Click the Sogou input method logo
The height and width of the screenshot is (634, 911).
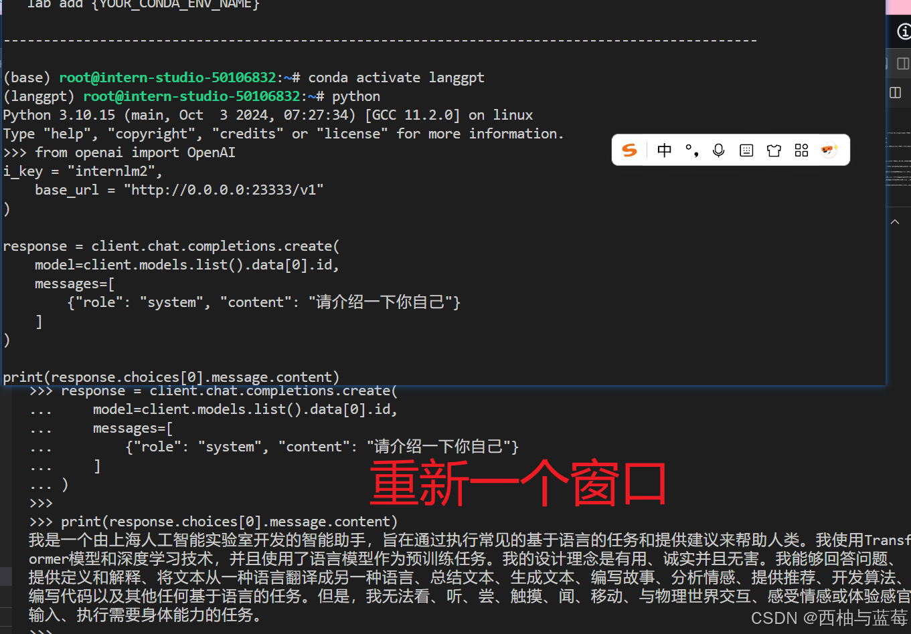point(629,150)
